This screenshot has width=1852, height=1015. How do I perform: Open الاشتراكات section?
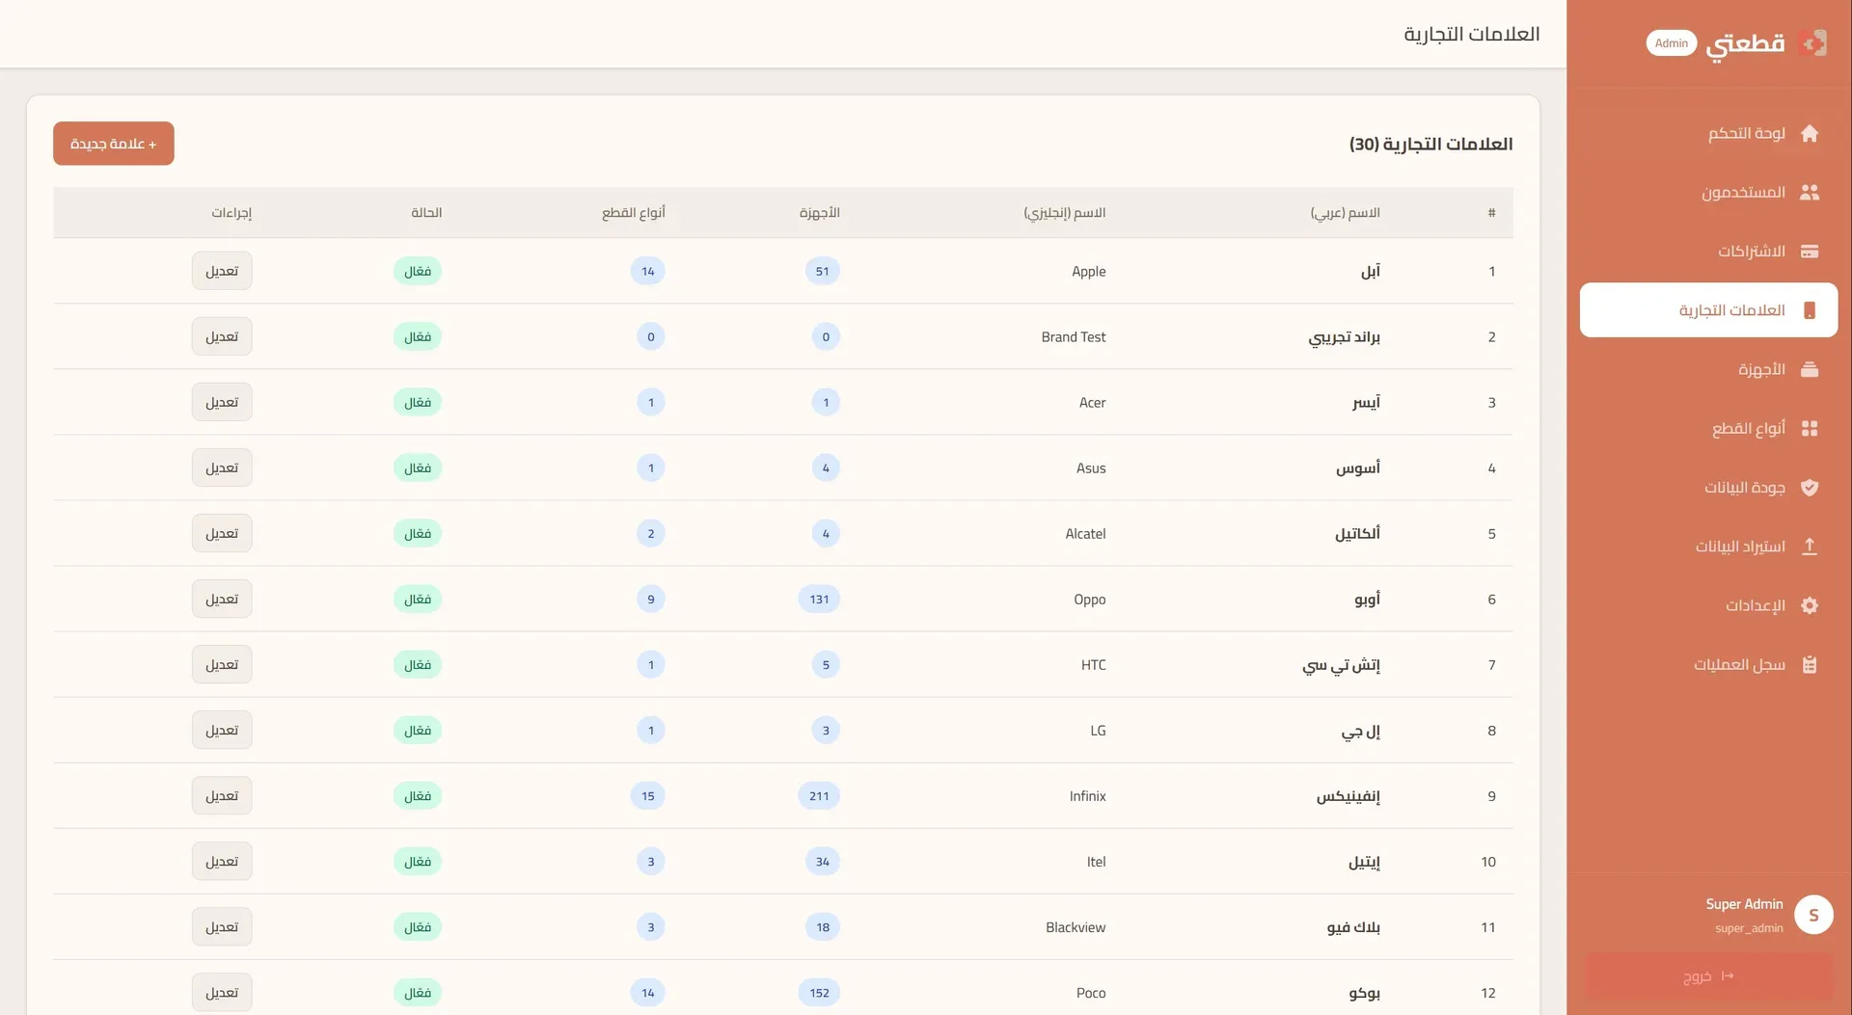pos(1708,252)
